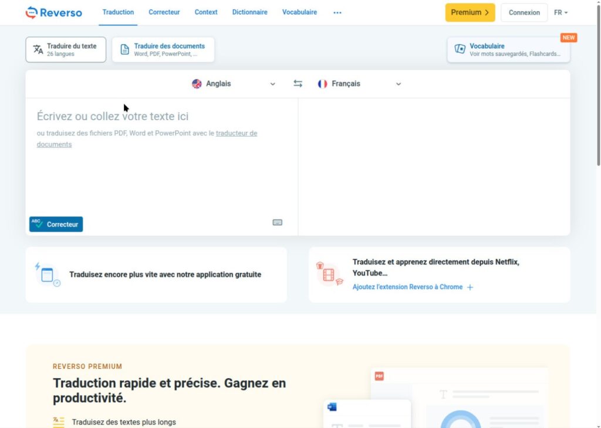The width and height of the screenshot is (601, 428).
Task: Click the Reverso logo
Action: click(x=53, y=13)
